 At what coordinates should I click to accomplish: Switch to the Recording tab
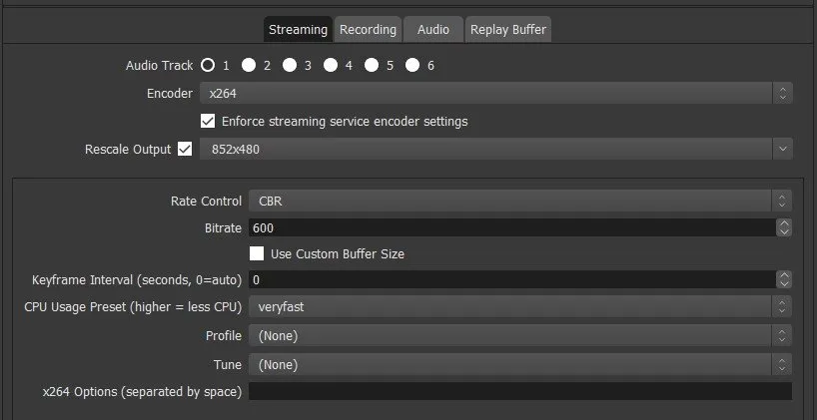pyautogui.click(x=368, y=30)
